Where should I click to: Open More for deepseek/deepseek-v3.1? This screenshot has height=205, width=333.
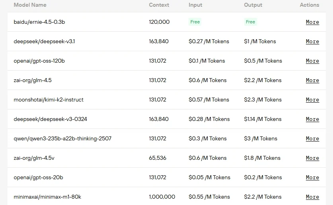tap(312, 42)
